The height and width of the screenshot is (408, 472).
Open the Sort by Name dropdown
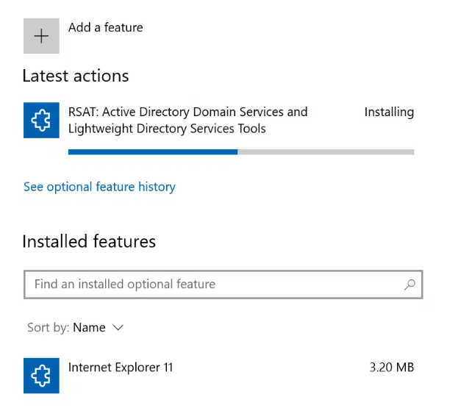(90, 328)
